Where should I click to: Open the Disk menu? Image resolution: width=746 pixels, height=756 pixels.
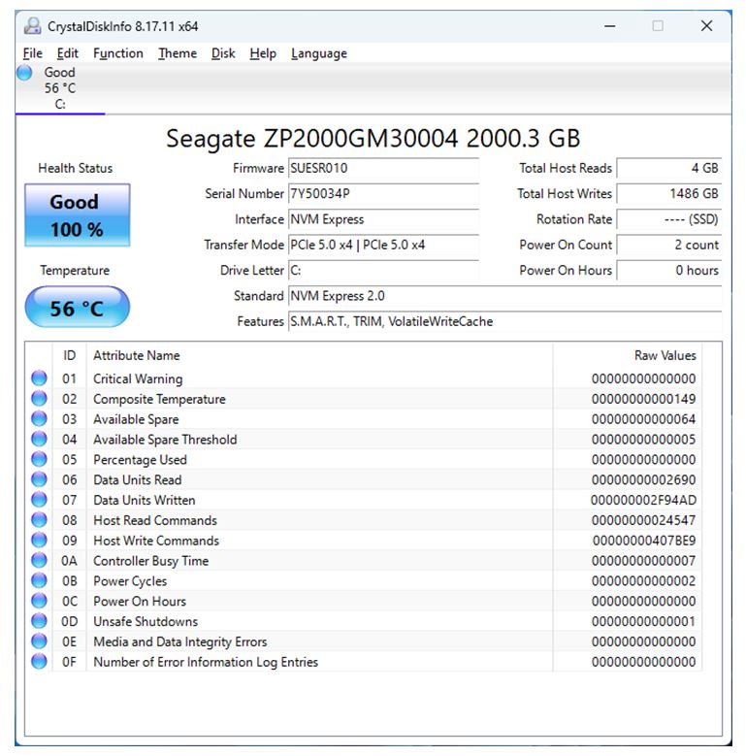point(223,53)
